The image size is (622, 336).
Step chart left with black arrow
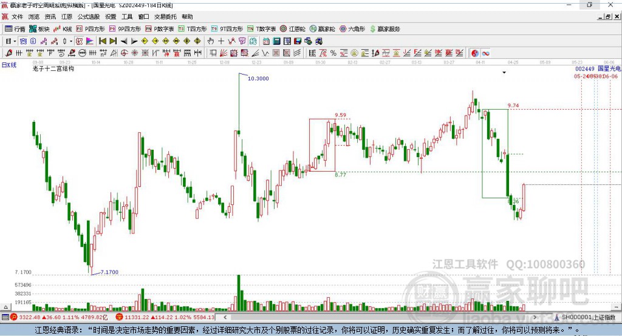(124, 41)
